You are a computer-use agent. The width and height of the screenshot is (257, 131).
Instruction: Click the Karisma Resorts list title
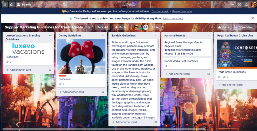point(175,35)
